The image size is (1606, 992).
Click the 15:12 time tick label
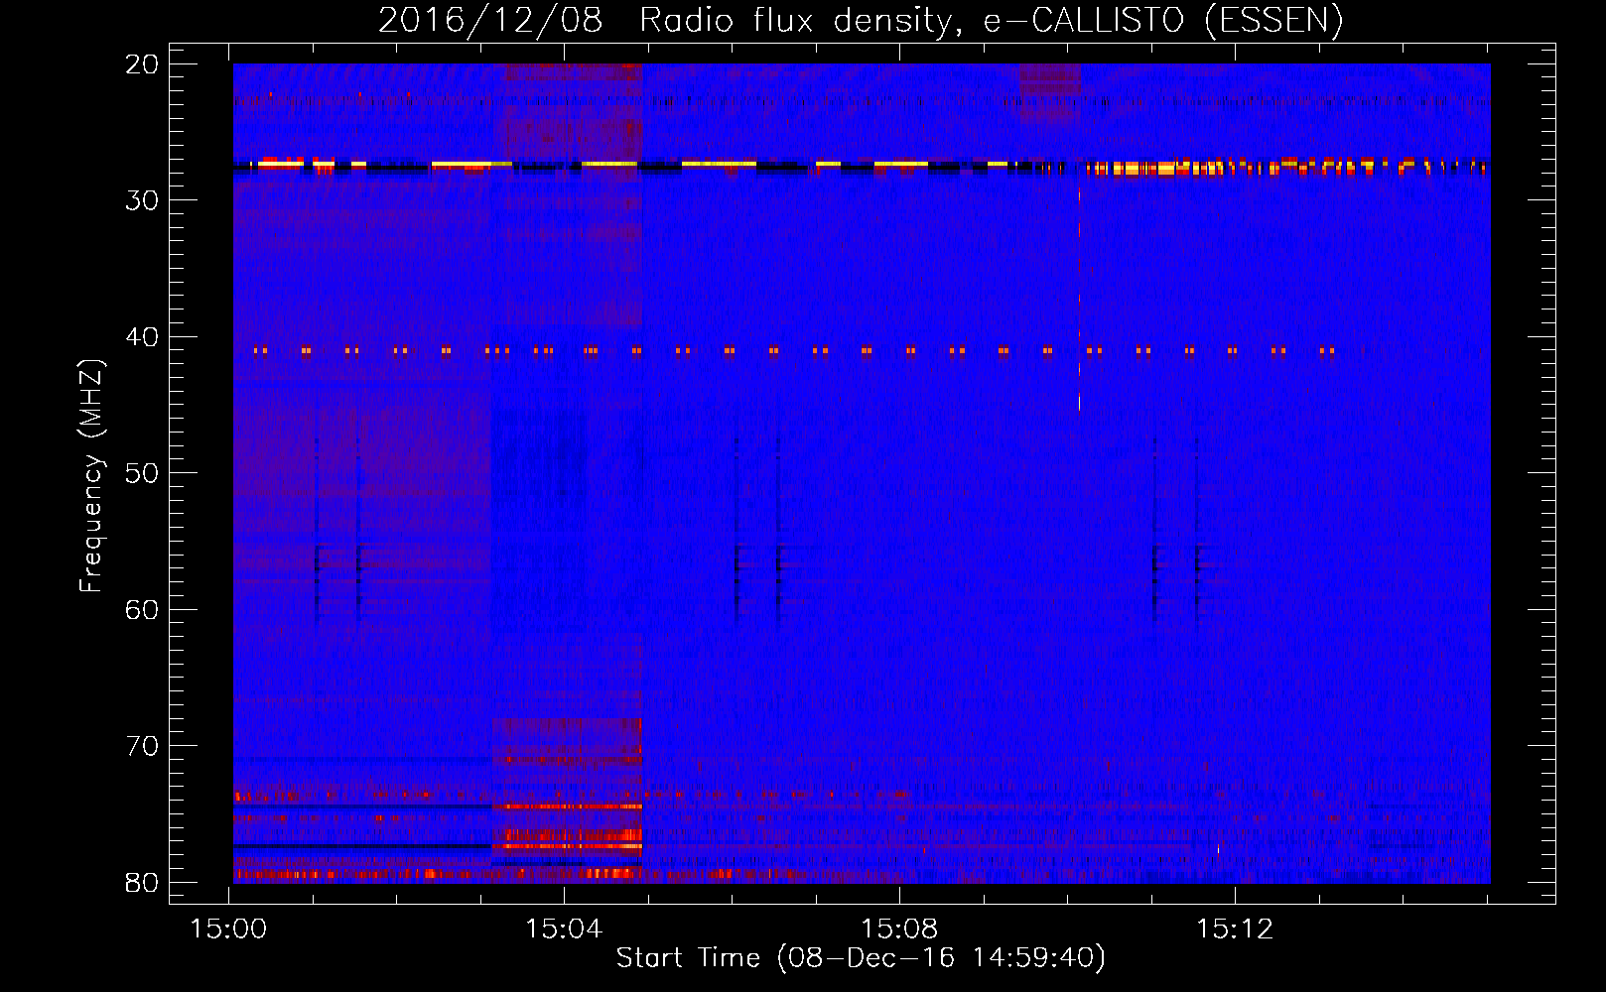(x=1235, y=930)
